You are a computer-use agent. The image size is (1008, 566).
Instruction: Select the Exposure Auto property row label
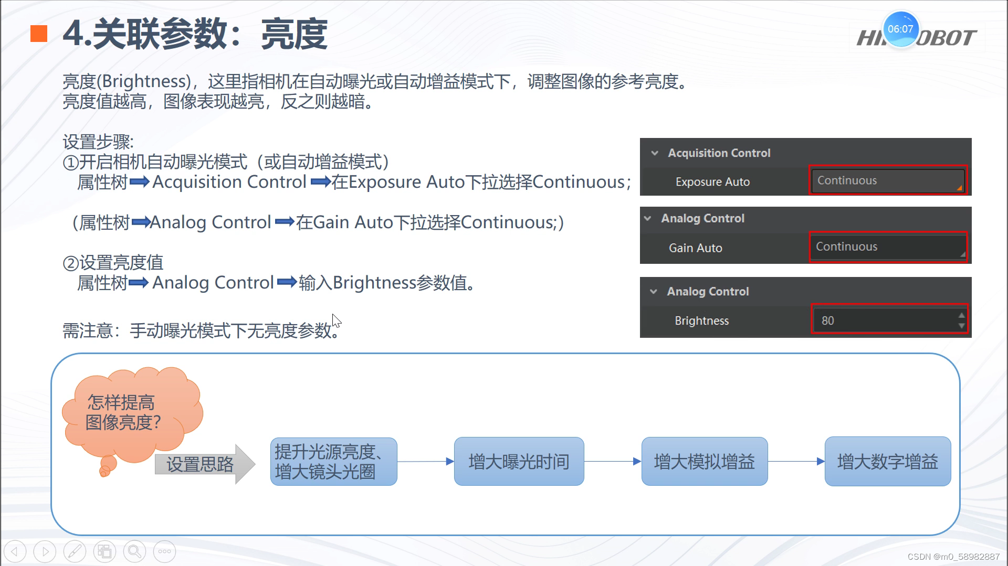point(712,182)
